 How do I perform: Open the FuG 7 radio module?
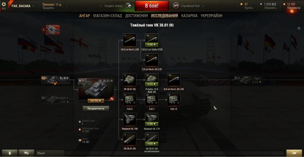(x=152, y=100)
